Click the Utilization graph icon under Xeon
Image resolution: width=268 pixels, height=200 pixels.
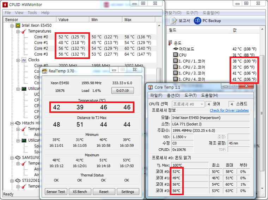click(24, 89)
